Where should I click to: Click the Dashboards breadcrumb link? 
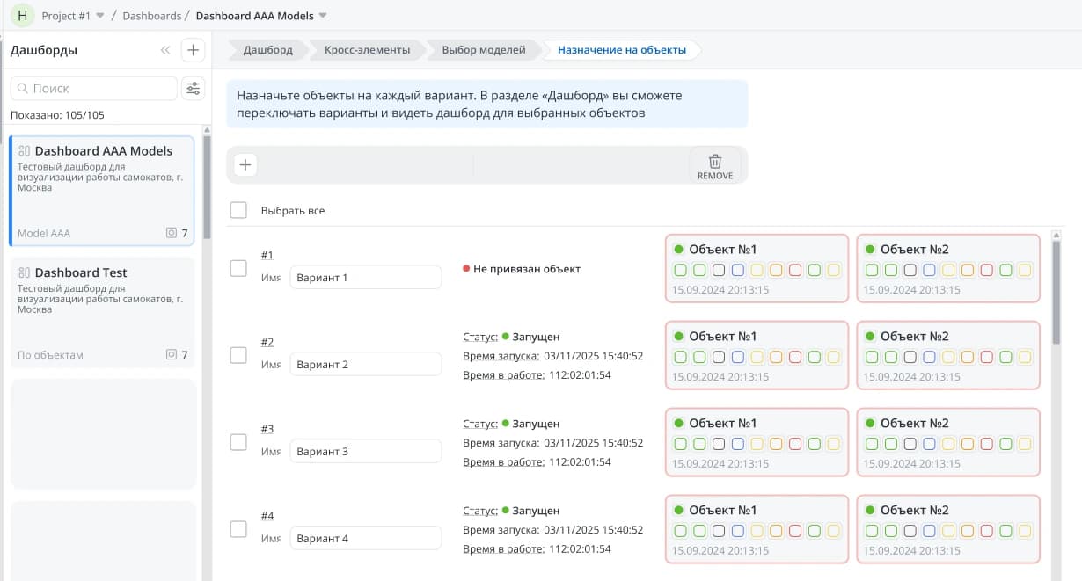tap(151, 16)
